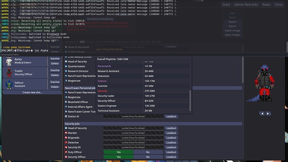The width and height of the screenshot is (288, 162).
Task: Open the Rules window
Action: 266,5
